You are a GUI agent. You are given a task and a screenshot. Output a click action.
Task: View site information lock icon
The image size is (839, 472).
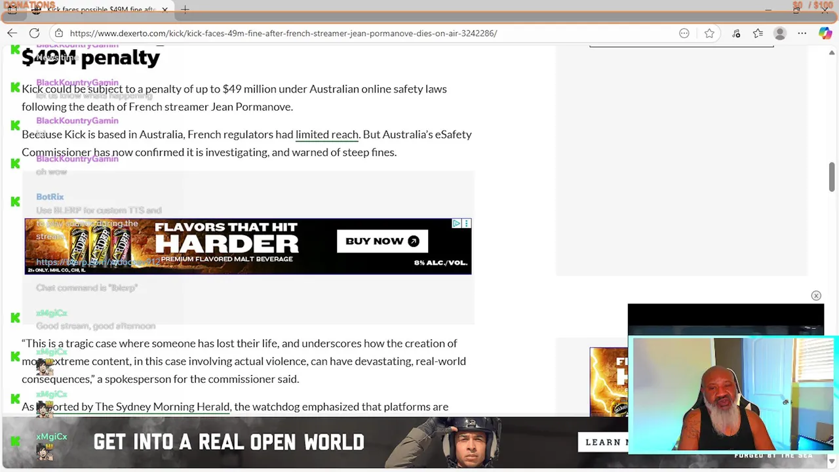pos(59,33)
